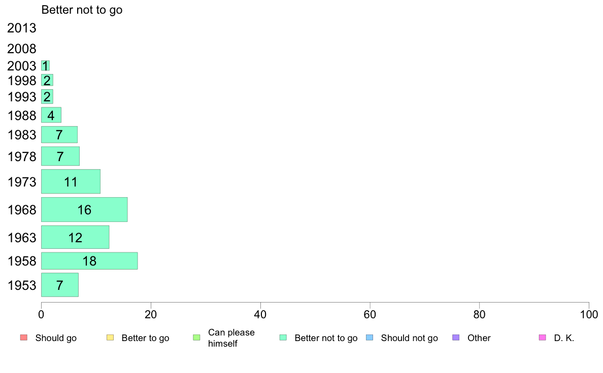Click the Better not to go chart title
This screenshot has width=603, height=373.
pos(82,10)
